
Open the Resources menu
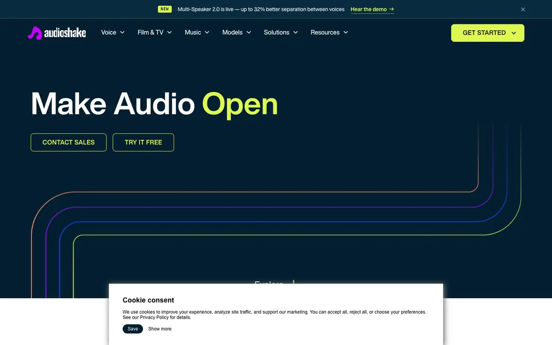pyautogui.click(x=329, y=33)
